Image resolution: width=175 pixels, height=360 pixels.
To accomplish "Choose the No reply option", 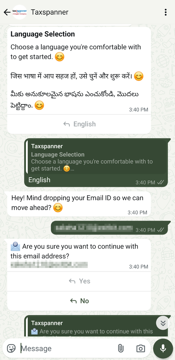I will pos(79,301).
